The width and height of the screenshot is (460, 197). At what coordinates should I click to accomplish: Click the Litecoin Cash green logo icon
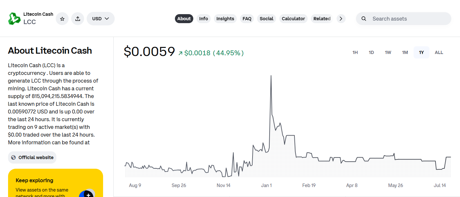[x=14, y=19]
